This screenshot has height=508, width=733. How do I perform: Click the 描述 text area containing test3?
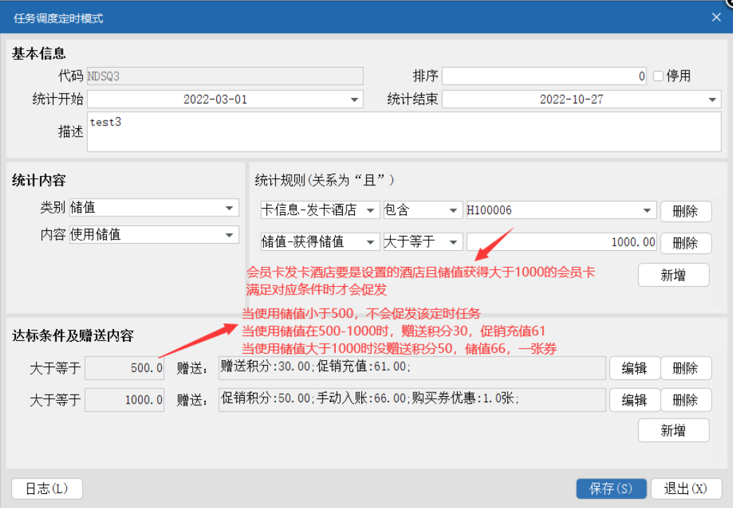point(403,132)
